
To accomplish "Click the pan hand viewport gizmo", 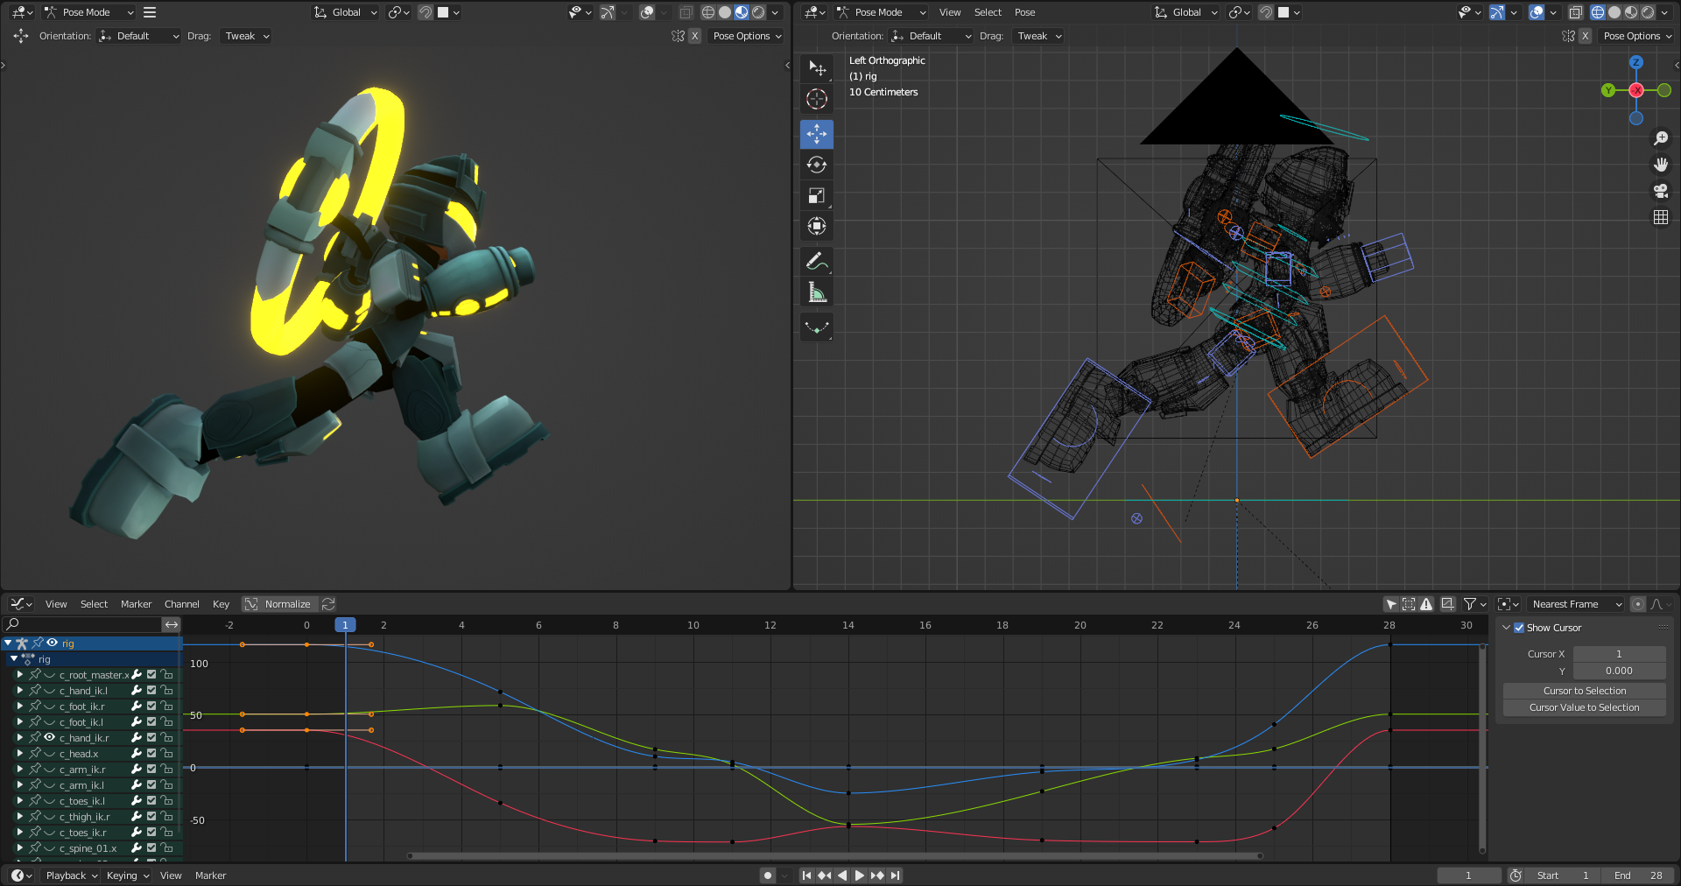I will [1660, 165].
